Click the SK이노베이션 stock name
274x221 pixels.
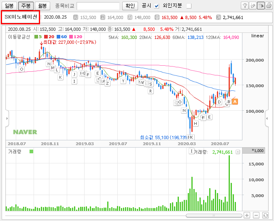click(x=21, y=17)
